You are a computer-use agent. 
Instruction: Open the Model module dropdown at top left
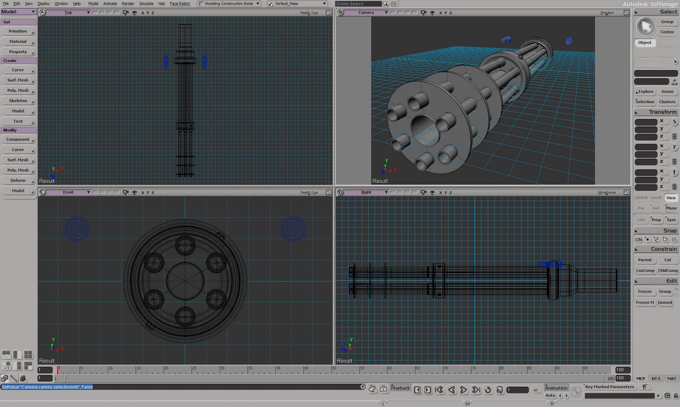click(18, 12)
